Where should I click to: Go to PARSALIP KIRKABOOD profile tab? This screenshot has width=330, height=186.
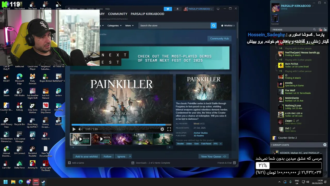pos(147,14)
